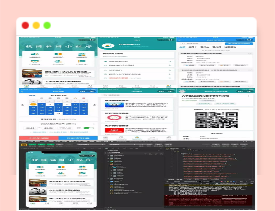Click the megaphone icon in the IDE simulator preview

point(39,167)
